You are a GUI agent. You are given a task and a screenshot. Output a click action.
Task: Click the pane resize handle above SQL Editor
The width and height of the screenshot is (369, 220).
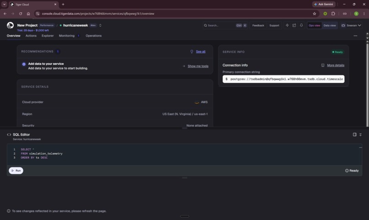point(184,128)
